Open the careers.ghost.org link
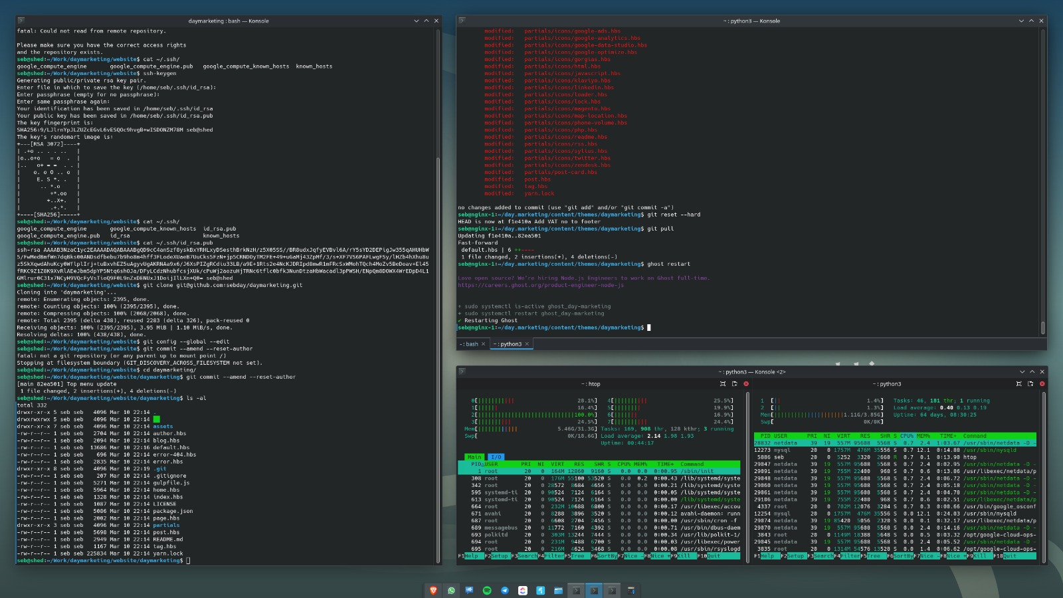Screen dimensions: 1063x598 point(540,285)
